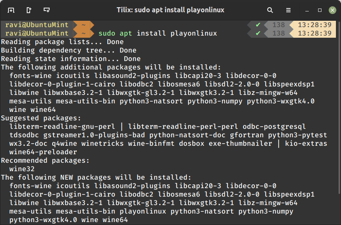Close the Tilix window
Screen dimensions: 341x225
(332, 10)
